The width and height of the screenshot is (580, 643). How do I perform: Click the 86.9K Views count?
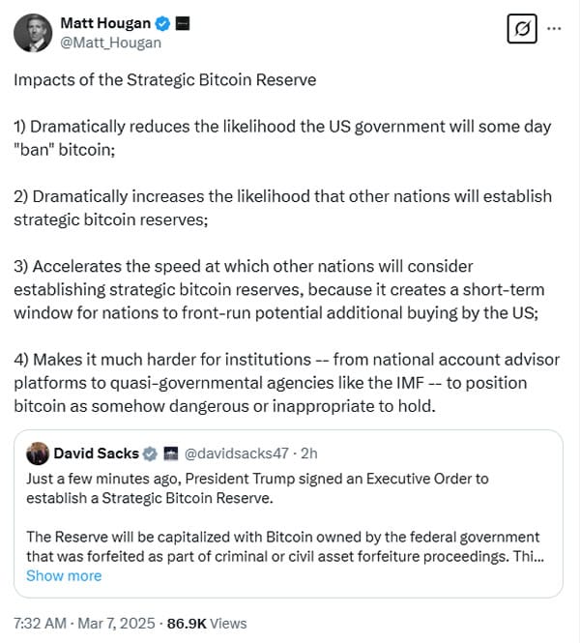(x=207, y=624)
